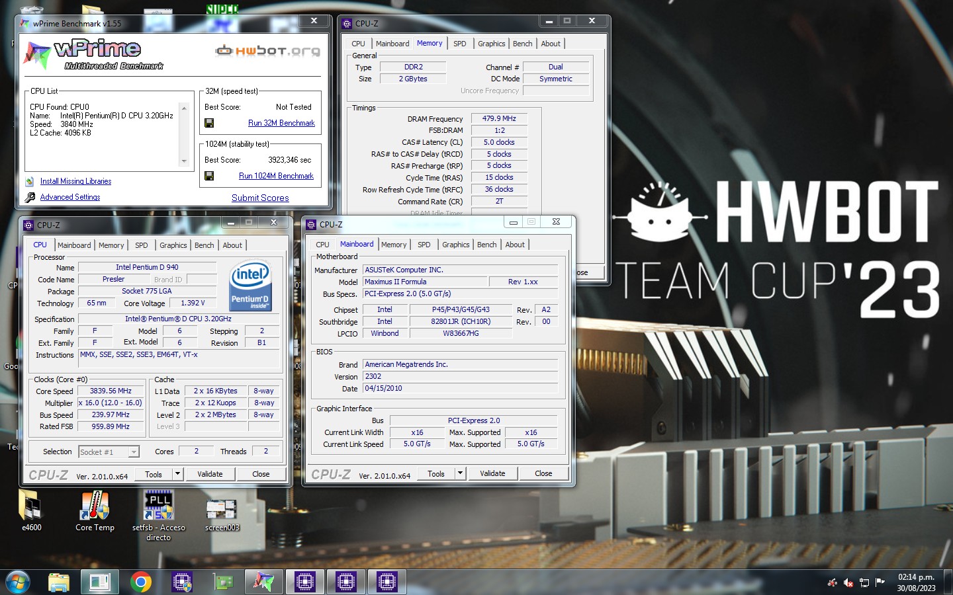Click the muted volume tray icon

848,582
